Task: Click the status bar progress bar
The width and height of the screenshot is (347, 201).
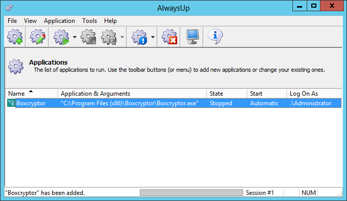Action: [191, 193]
